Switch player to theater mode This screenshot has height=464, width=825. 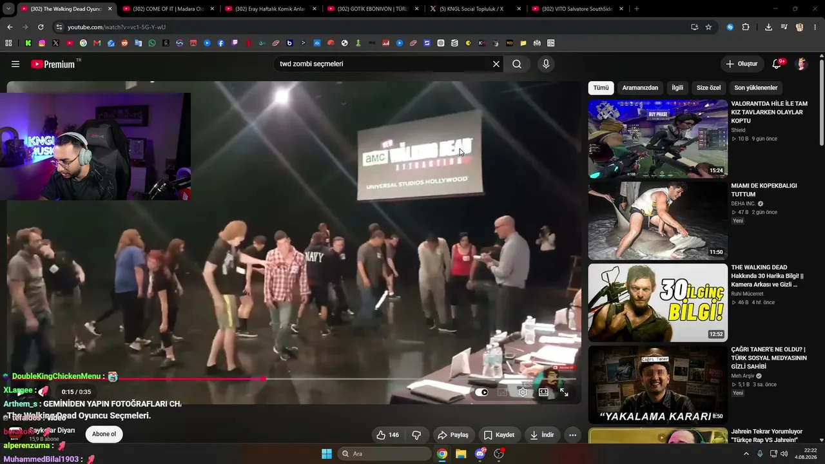coord(543,392)
